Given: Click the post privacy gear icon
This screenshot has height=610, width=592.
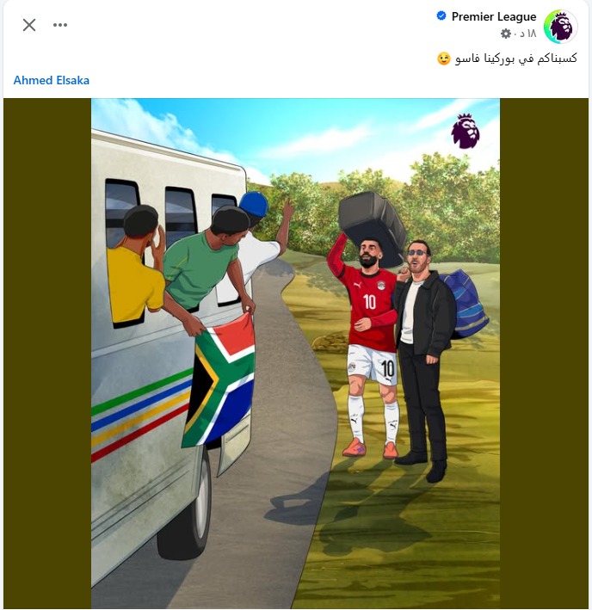Looking at the screenshot, I should pos(506,34).
